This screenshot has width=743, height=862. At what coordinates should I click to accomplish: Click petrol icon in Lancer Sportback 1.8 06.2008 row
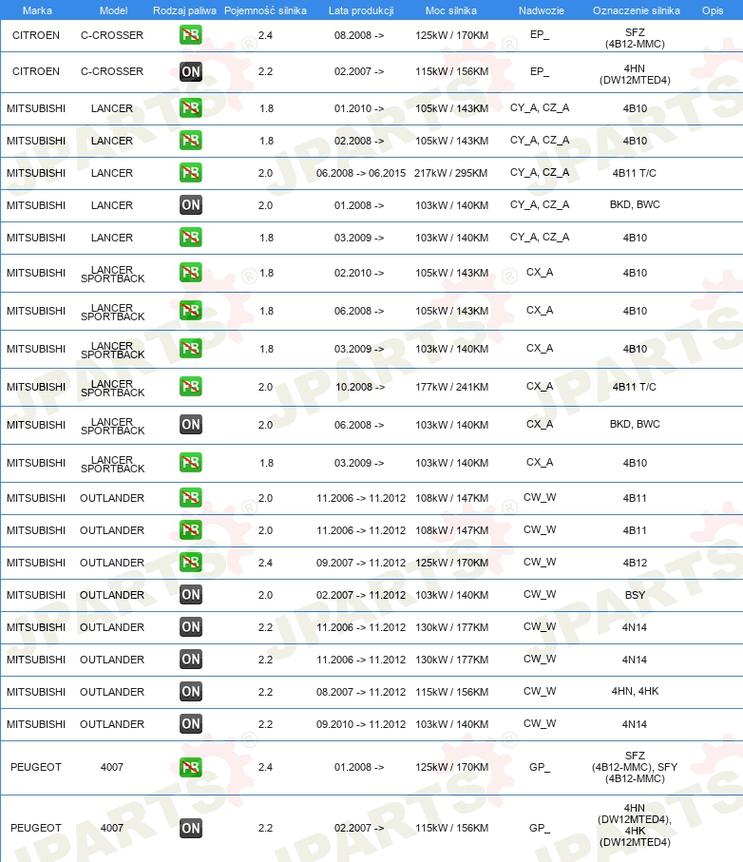(191, 310)
